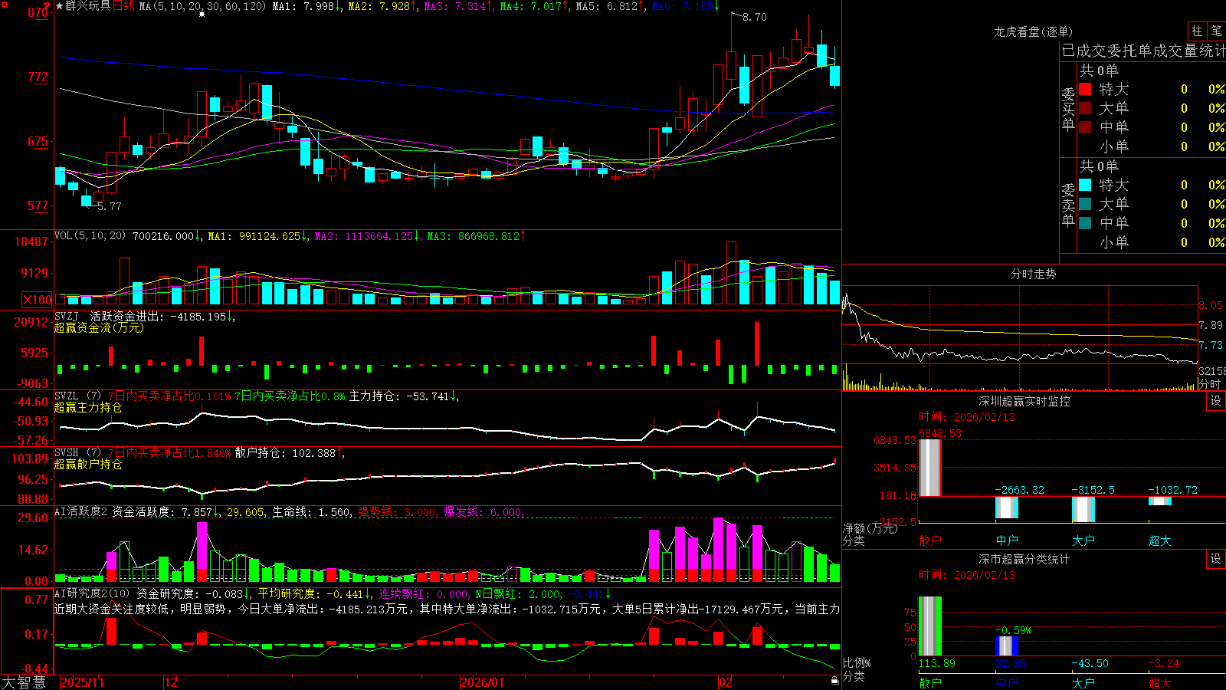Click the VOL(5,10,20) indicator label
This screenshot has height=690, width=1226.
[x=90, y=235]
